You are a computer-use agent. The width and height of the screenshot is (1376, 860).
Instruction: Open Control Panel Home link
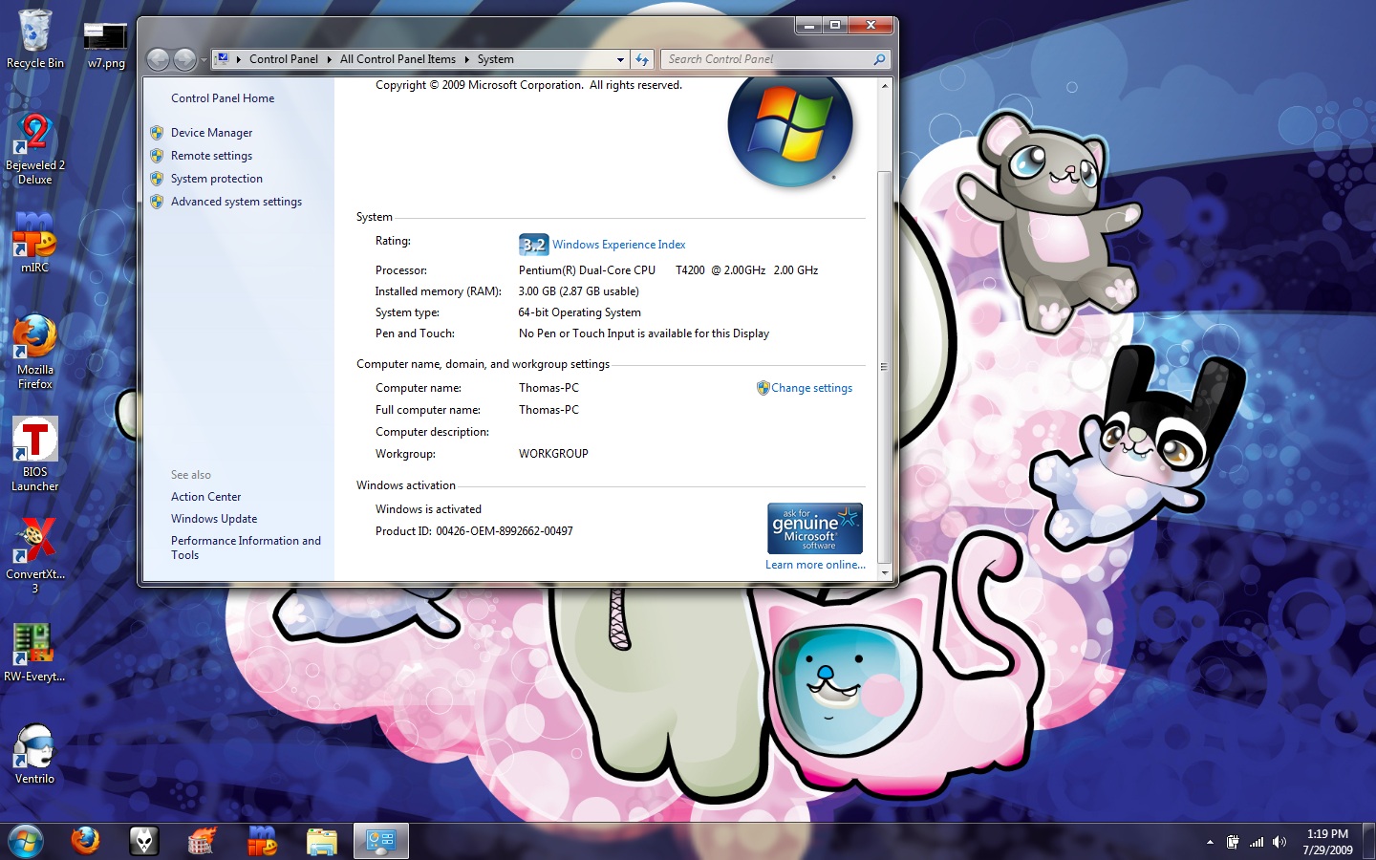[x=223, y=98]
